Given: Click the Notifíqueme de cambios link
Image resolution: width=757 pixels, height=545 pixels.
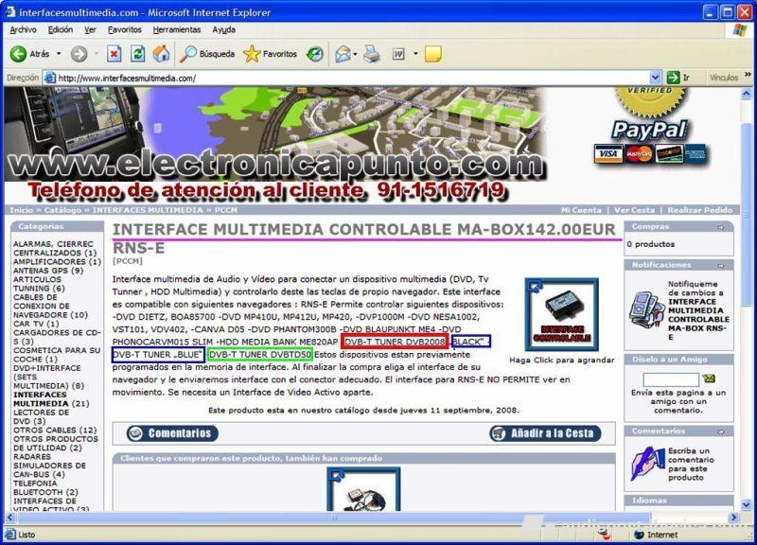Looking at the screenshot, I should [x=698, y=310].
